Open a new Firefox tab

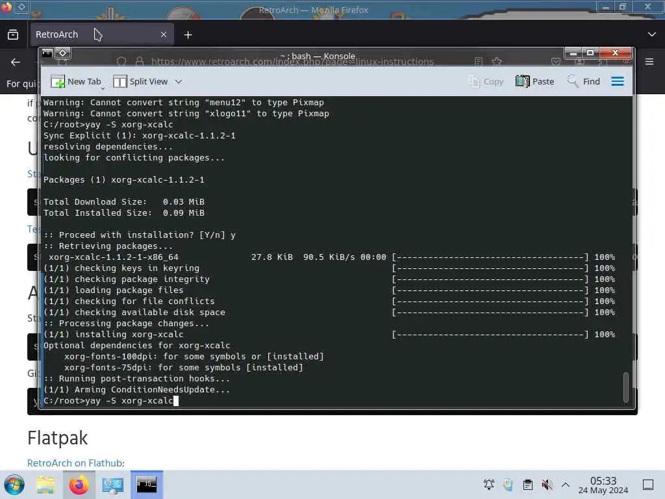(x=188, y=35)
